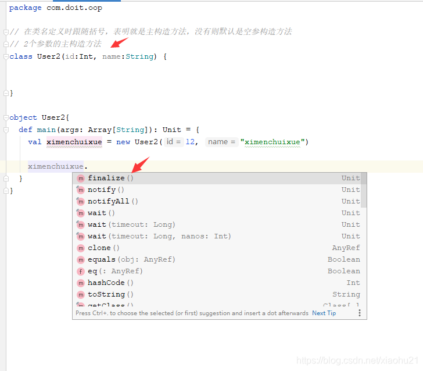
Task: Click the Int return type of hashCode
Action: (353, 283)
